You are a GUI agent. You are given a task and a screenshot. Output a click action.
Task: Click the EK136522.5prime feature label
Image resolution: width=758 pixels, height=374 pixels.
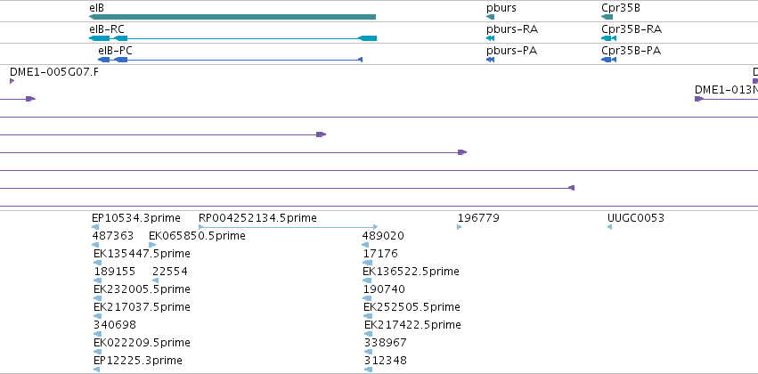411,271
